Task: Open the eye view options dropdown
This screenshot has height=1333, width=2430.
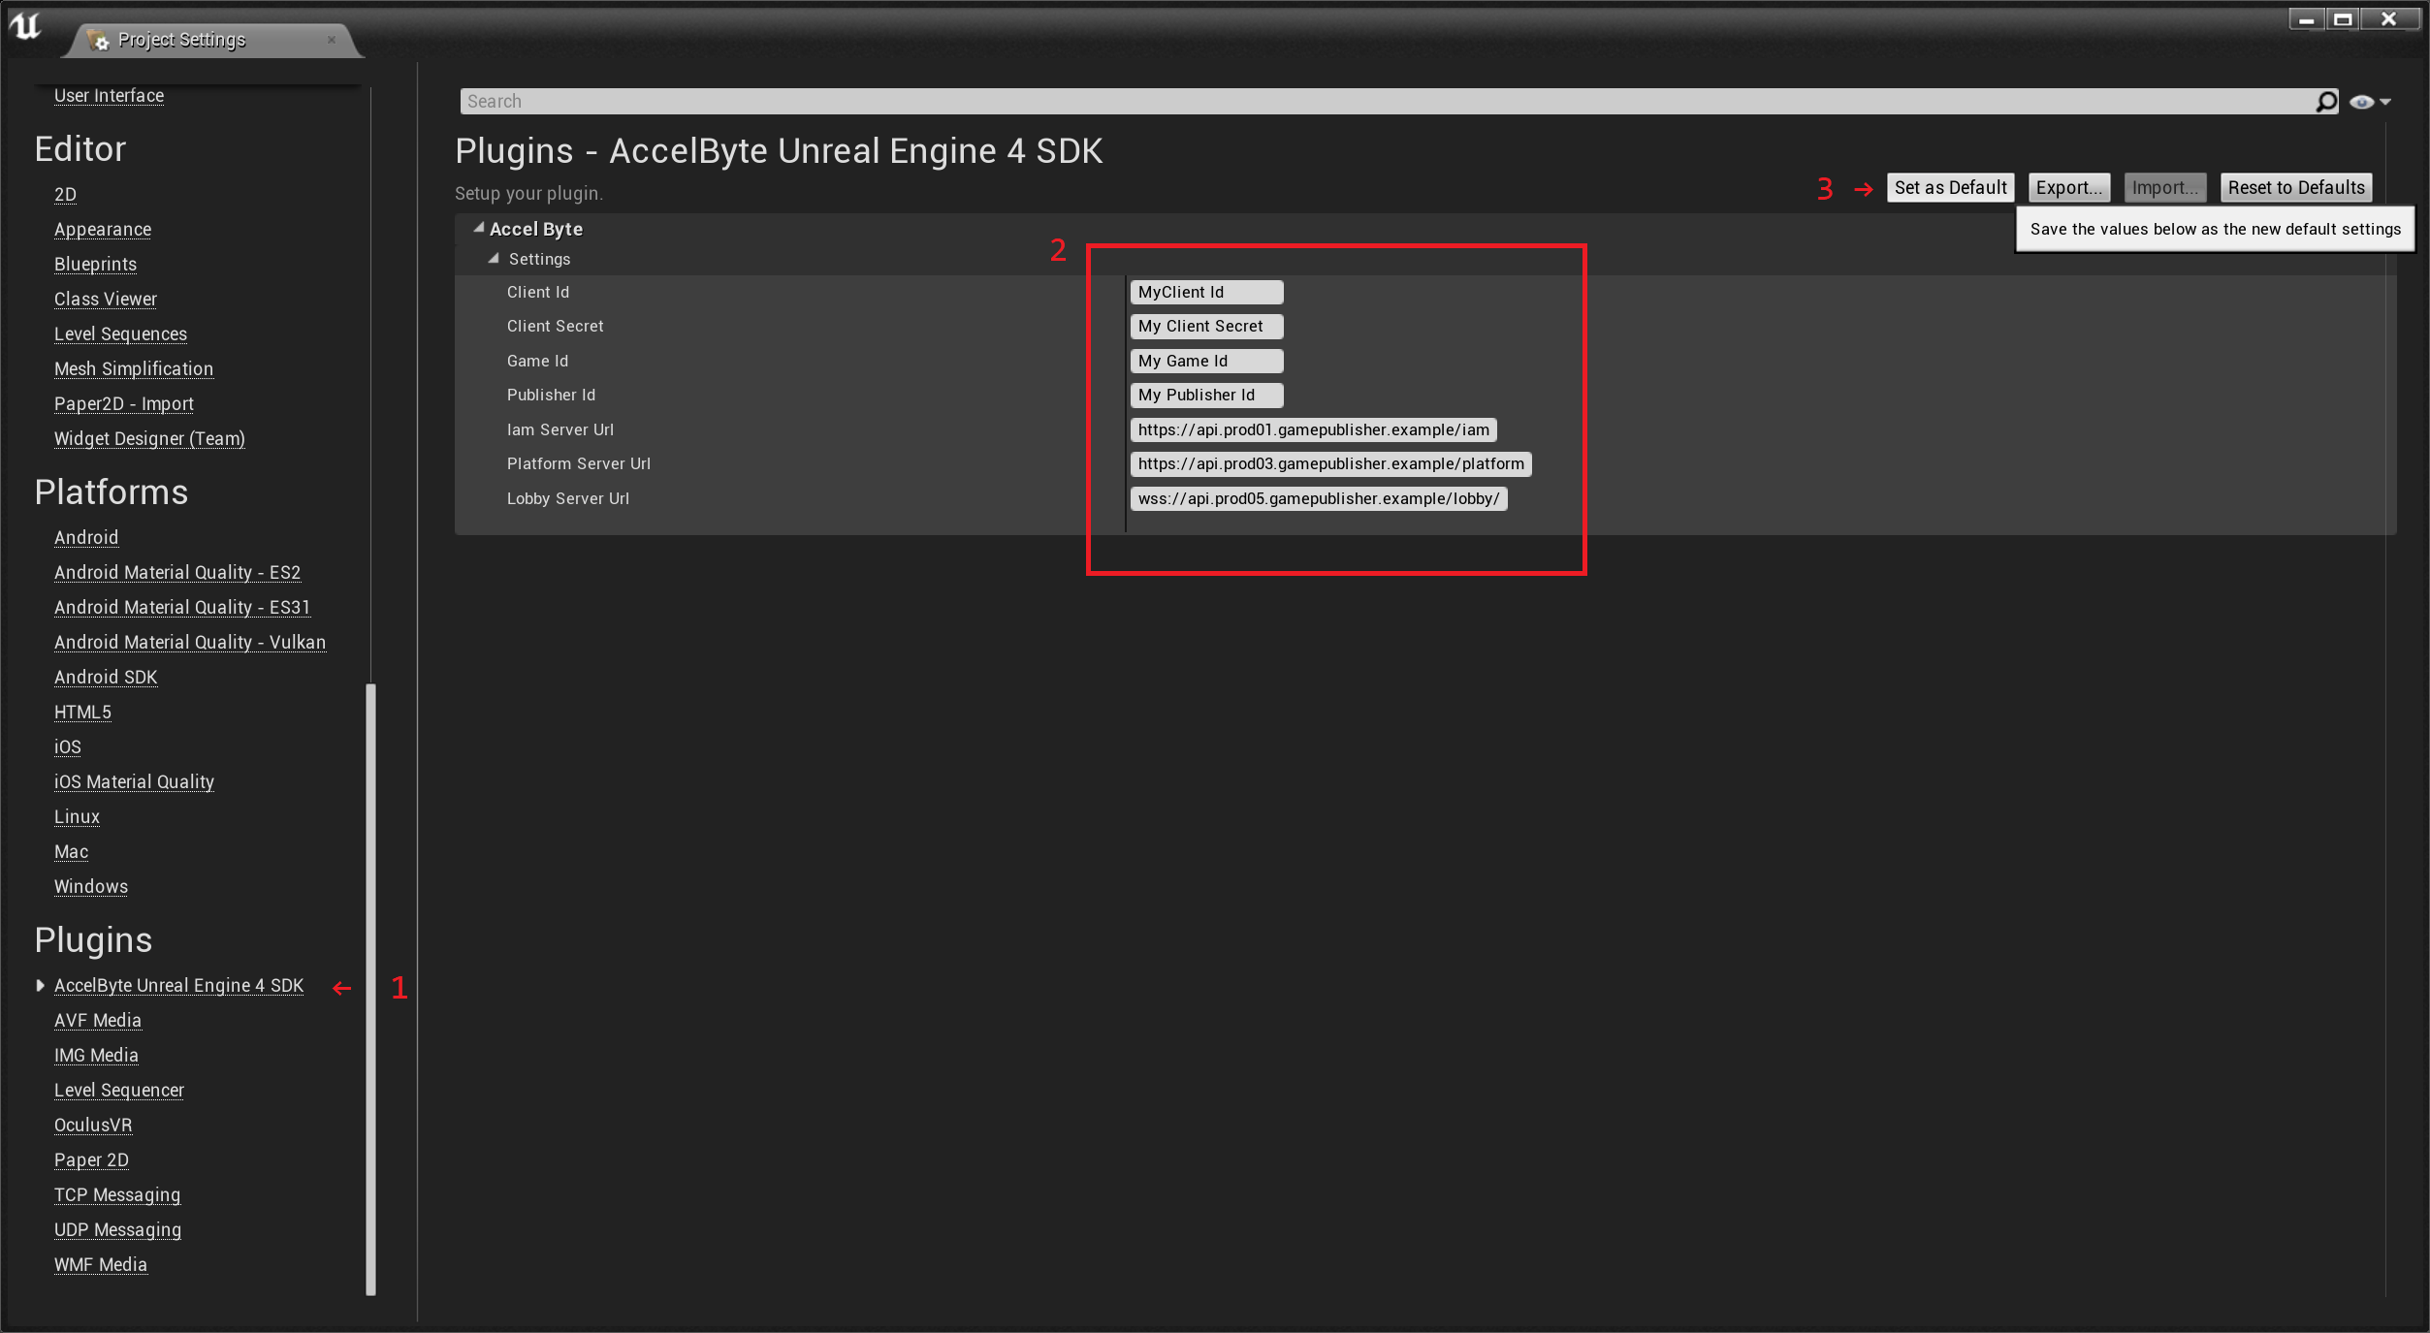Action: click(x=2370, y=102)
